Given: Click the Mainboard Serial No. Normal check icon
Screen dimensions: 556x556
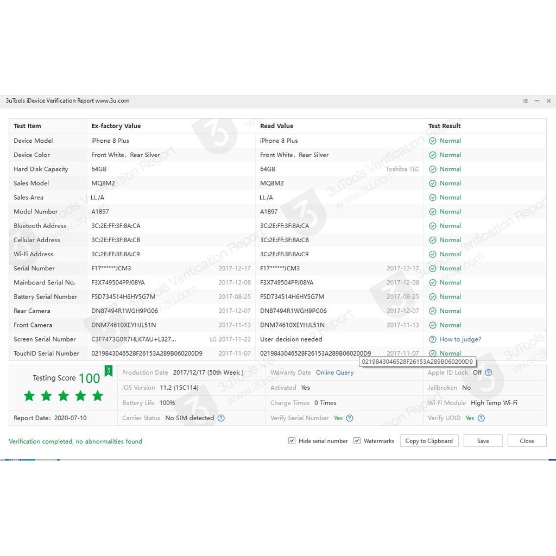Looking at the screenshot, I should [433, 282].
